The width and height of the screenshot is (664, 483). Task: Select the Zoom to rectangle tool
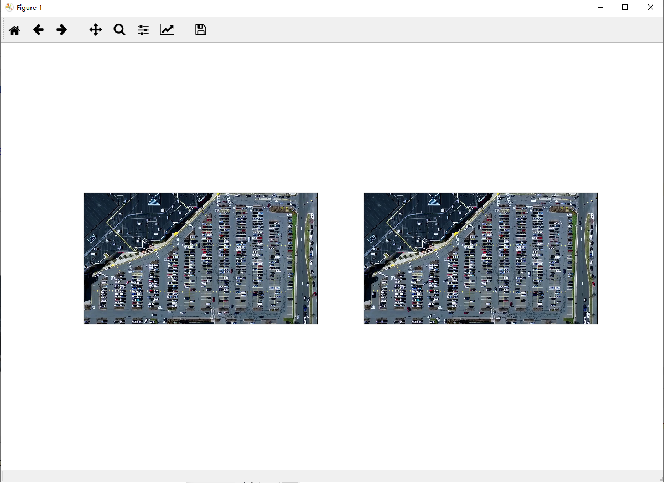pyautogui.click(x=120, y=30)
